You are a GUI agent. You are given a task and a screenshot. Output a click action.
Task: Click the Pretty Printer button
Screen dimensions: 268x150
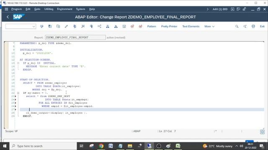coord(169,26)
